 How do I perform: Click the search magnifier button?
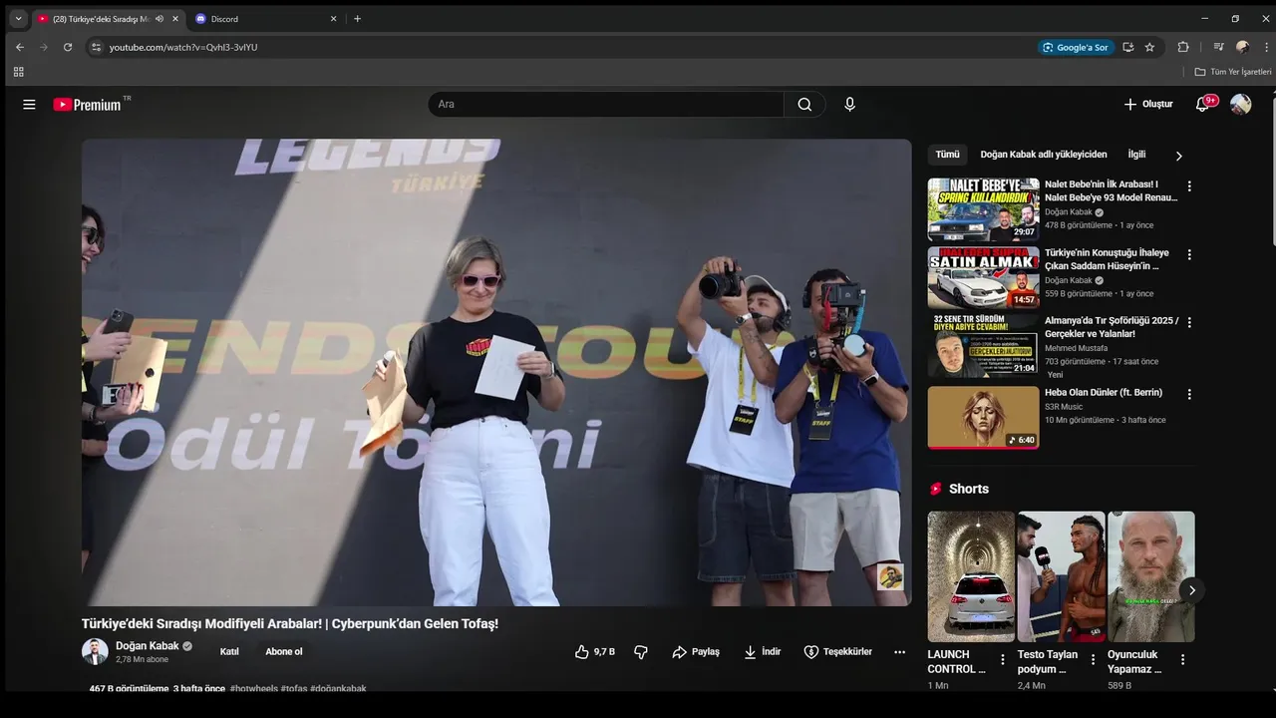pyautogui.click(x=804, y=104)
